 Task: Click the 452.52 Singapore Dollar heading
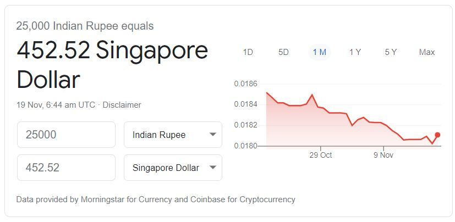click(x=112, y=65)
